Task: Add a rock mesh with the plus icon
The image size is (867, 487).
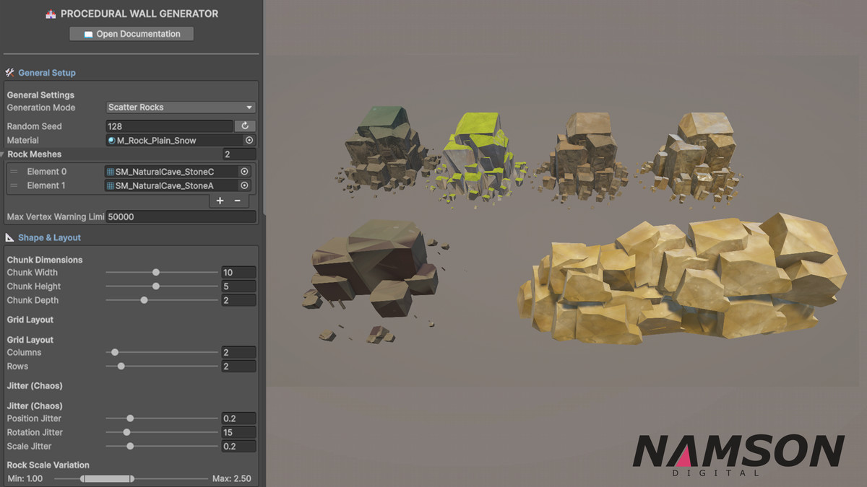Action: 220,201
